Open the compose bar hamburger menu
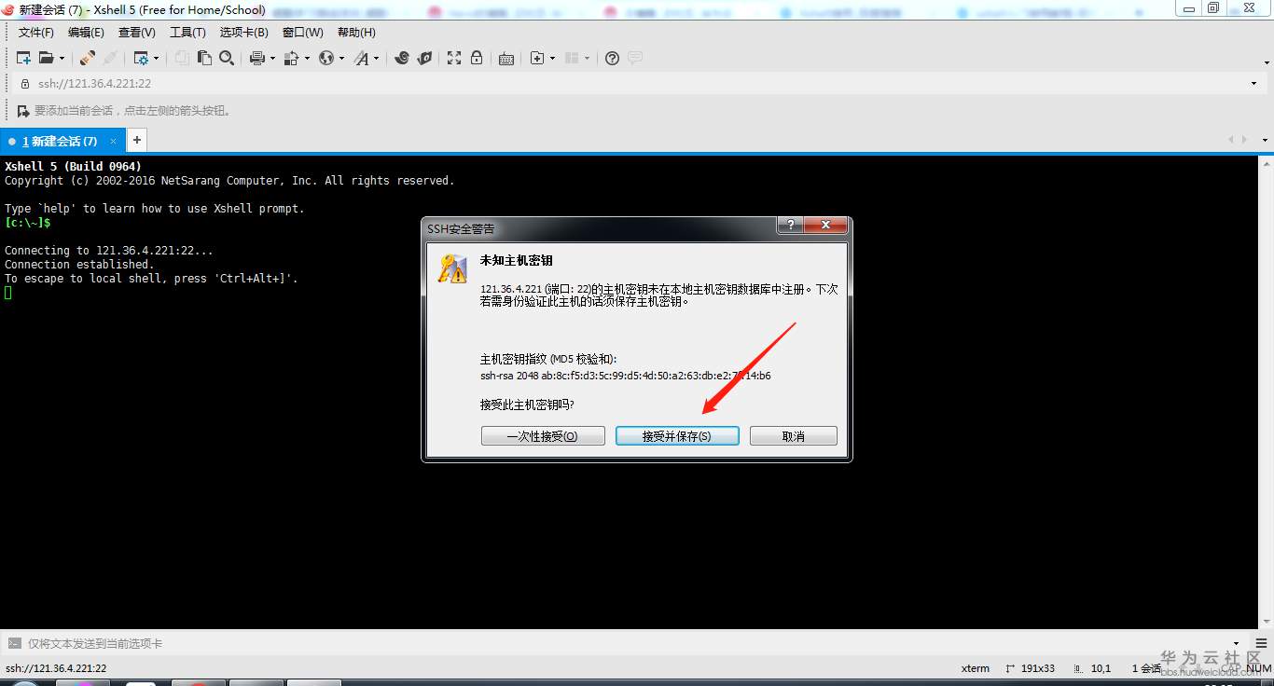This screenshot has height=686, width=1274. coord(1261,643)
